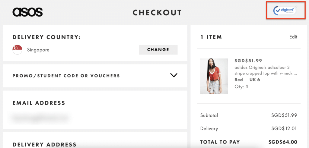Click the 1 ITEM summary heading

[211, 37]
